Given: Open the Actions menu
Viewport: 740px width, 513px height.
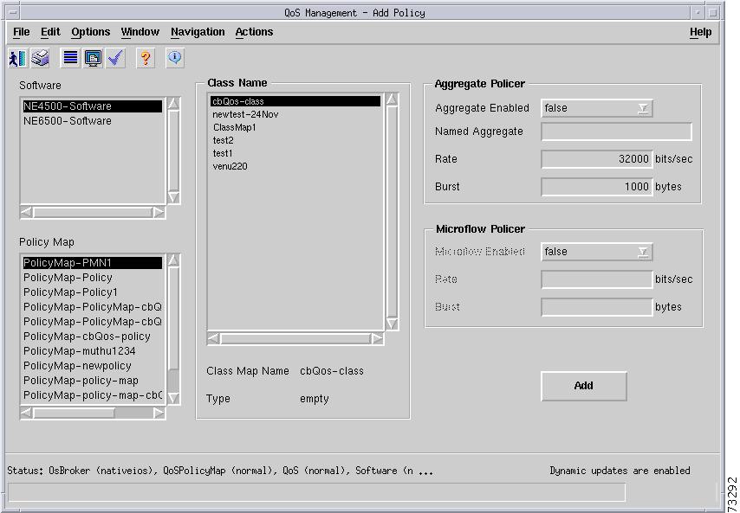Looking at the screenshot, I should 255,32.
